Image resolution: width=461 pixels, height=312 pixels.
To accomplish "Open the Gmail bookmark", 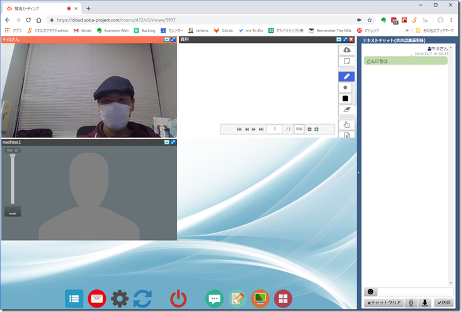I will tap(83, 31).
